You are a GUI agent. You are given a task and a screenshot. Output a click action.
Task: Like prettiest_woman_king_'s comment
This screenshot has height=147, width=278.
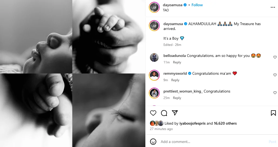(275, 93)
